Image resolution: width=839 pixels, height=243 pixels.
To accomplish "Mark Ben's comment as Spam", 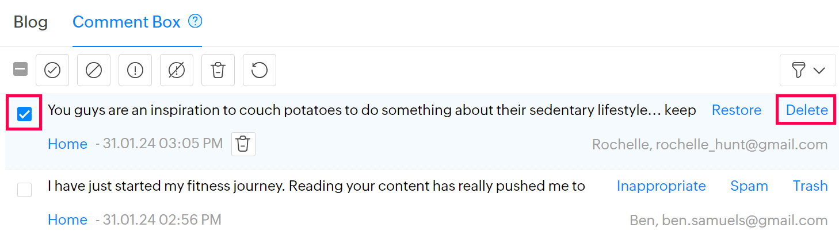I will point(749,186).
